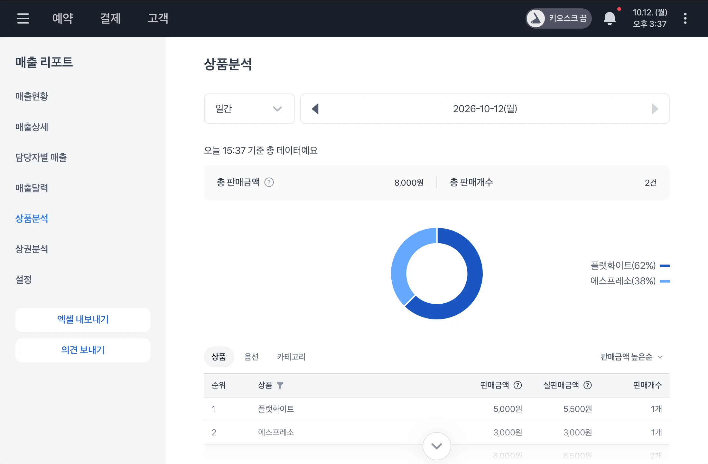
Task: Click the 2026-10-12(월) date field
Action: 485,109
